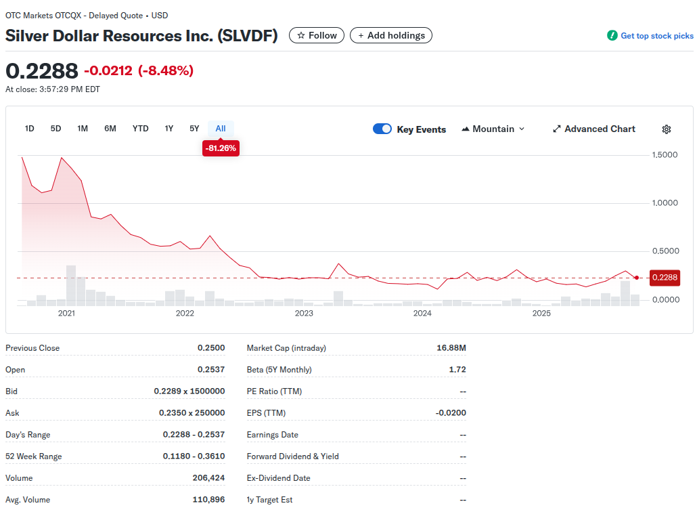Select the 5D time range
697x512 pixels.
56,129
